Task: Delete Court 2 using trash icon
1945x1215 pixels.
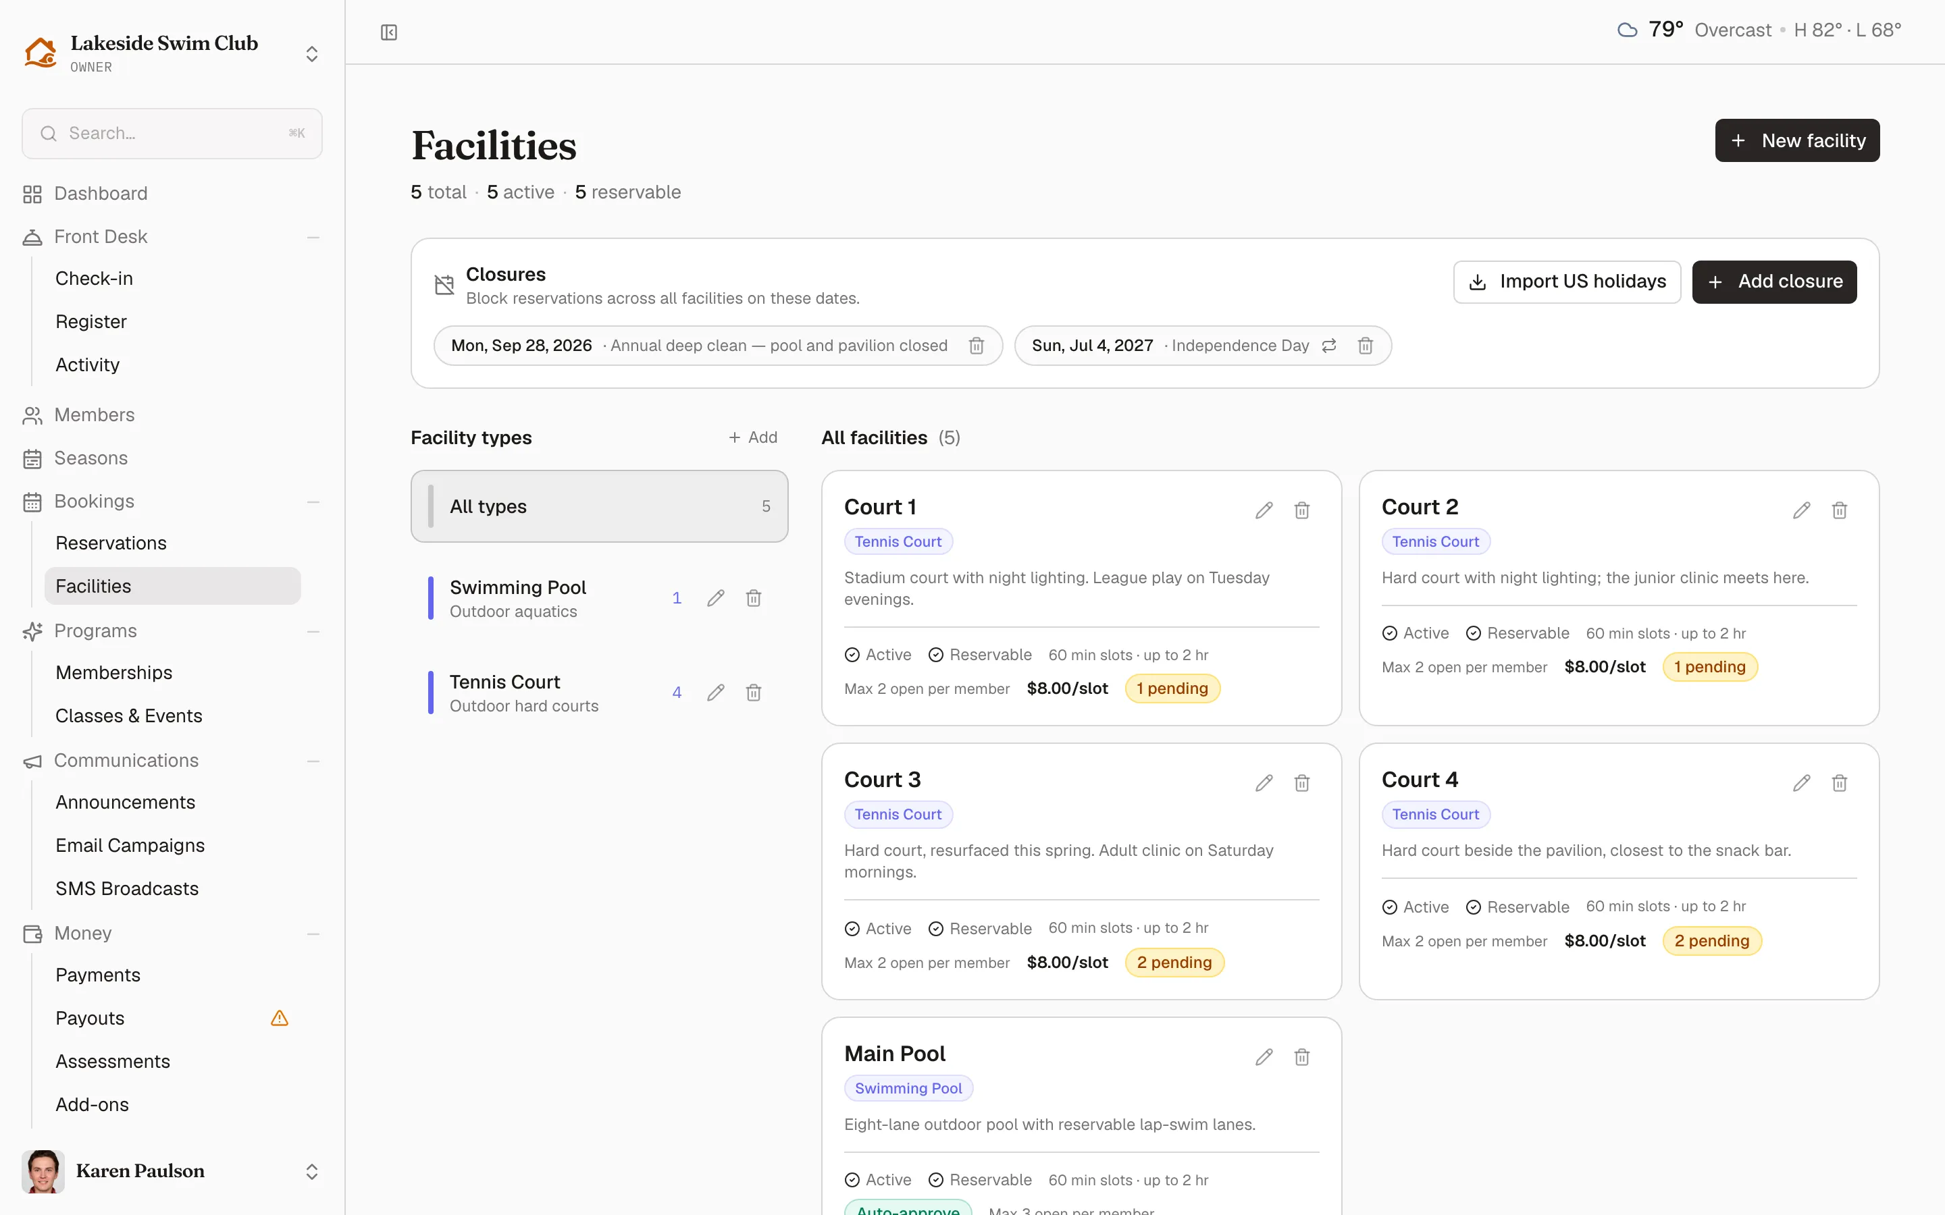Action: pyautogui.click(x=1840, y=510)
